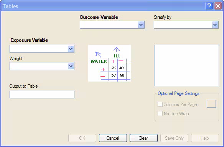Clear all table settings

(x=143, y=138)
